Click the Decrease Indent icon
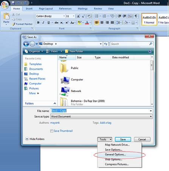The width and height of the screenshot is (169, 171). click(119, 16)
